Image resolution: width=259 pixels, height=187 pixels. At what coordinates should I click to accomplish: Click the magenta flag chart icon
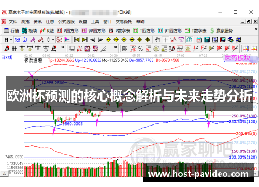(67, 40)
